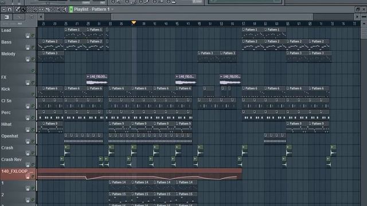The image size is (367, 206).
Task: Mute the FX track
Action: click(33, 82)
